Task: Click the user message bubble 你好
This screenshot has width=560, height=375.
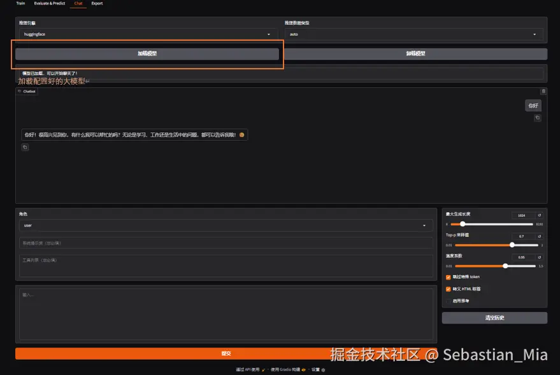Action: pyautogui.click(x=533, y=106)
